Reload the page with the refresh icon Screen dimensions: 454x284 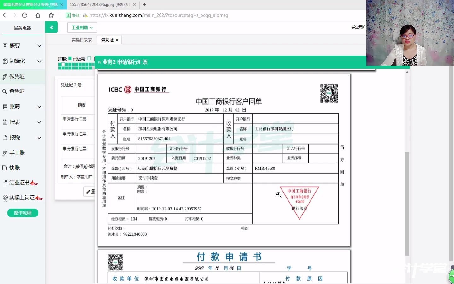coord(25,15)
